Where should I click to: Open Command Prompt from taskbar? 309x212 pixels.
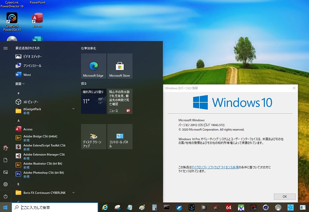point(167,207)
